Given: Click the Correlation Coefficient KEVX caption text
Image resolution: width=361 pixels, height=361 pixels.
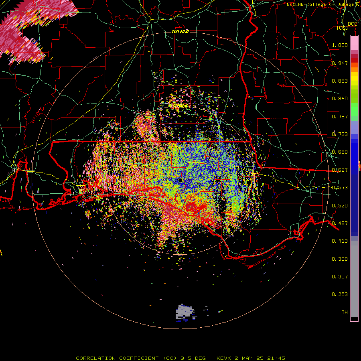Looking at the screenshot, I should tap(180, 358).
